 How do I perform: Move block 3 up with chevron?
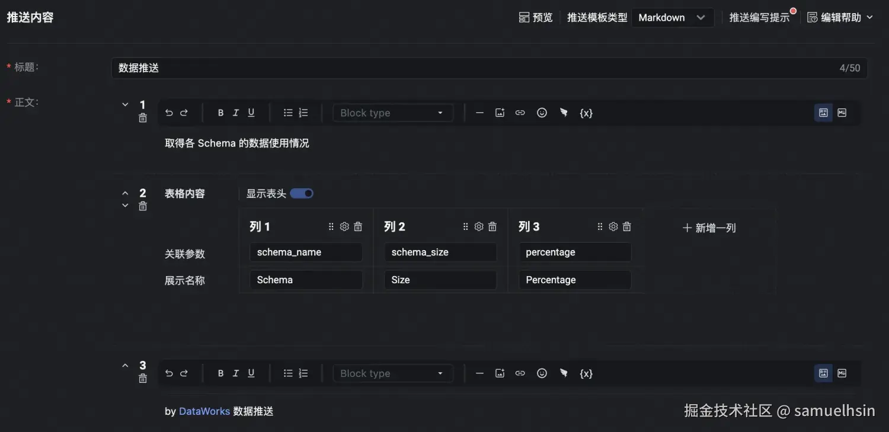click(x=125, y=366)
